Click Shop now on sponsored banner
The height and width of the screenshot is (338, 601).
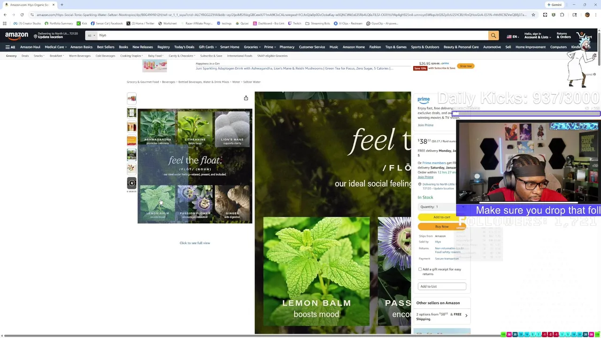point(465,66)
